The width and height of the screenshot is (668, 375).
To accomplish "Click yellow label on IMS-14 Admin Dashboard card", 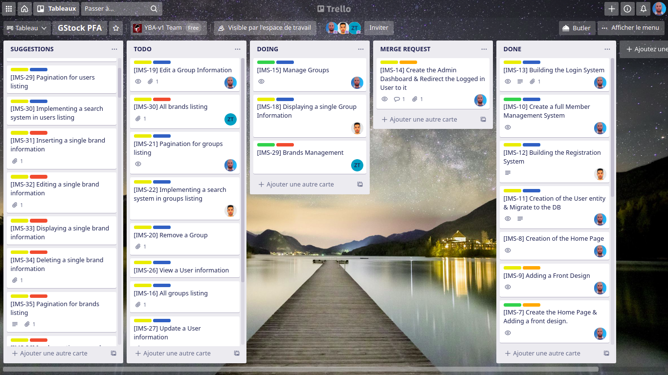I will pos(389,62).
